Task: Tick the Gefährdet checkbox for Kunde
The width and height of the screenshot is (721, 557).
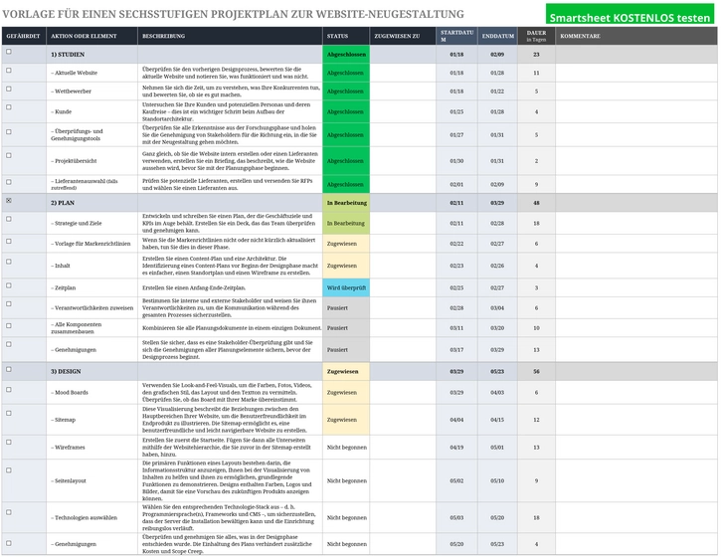Action: click(9, 107)
